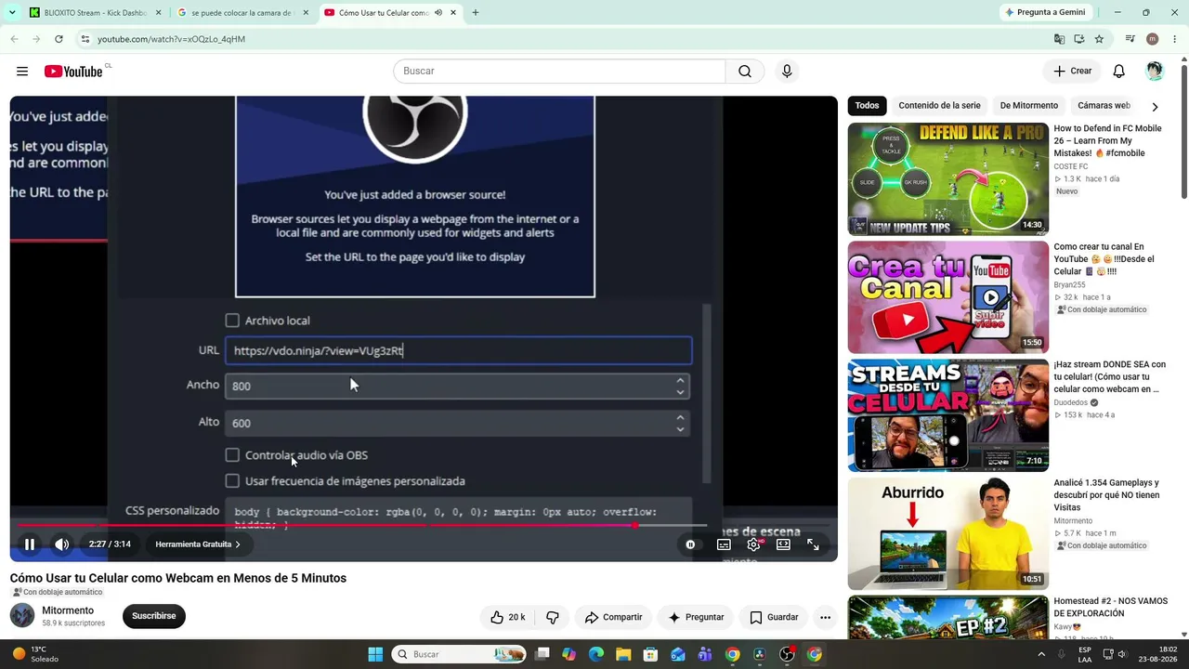This screenshot has width=1189, height=669.
Task: Open the Streams desde tu celular thumbnail
Action: [x=948, y=415]
